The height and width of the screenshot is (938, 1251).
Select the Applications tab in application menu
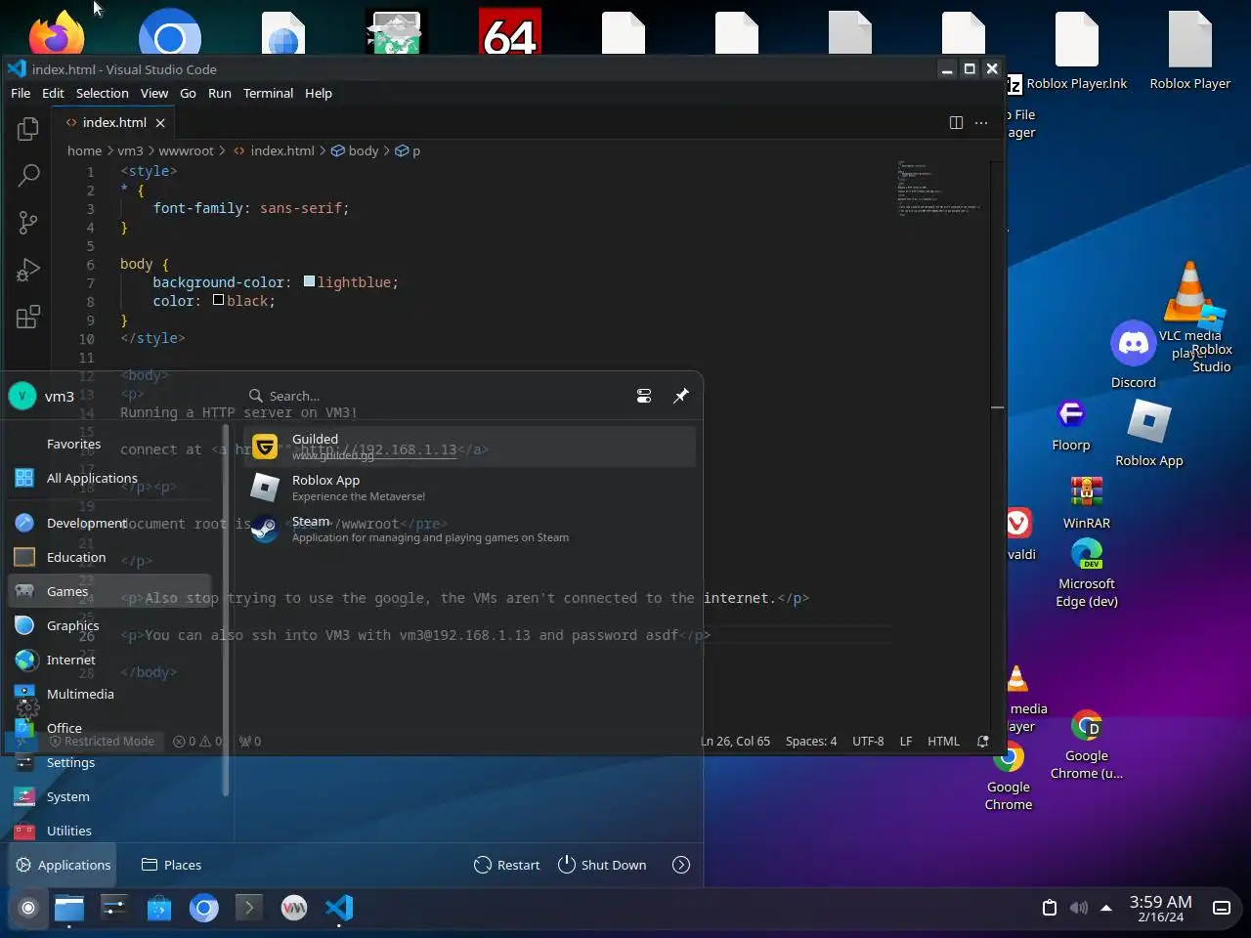(64, 865)
